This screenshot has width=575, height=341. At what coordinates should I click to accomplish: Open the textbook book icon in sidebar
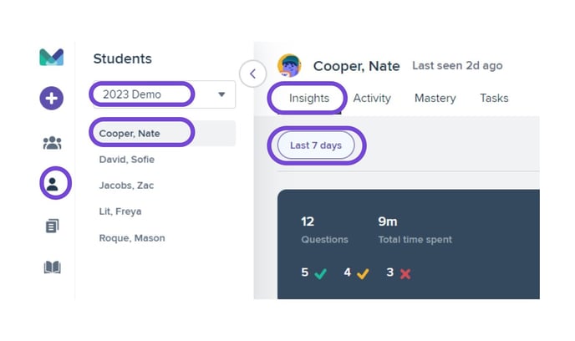coord(52,267)
